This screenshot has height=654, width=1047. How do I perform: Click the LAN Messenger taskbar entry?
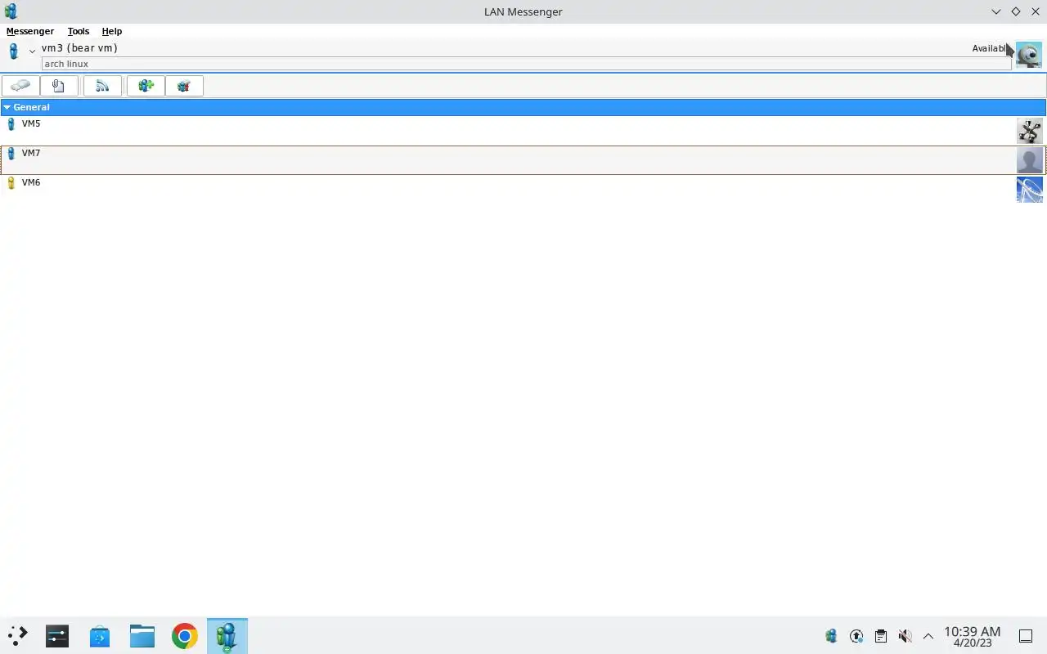[227, 636]
